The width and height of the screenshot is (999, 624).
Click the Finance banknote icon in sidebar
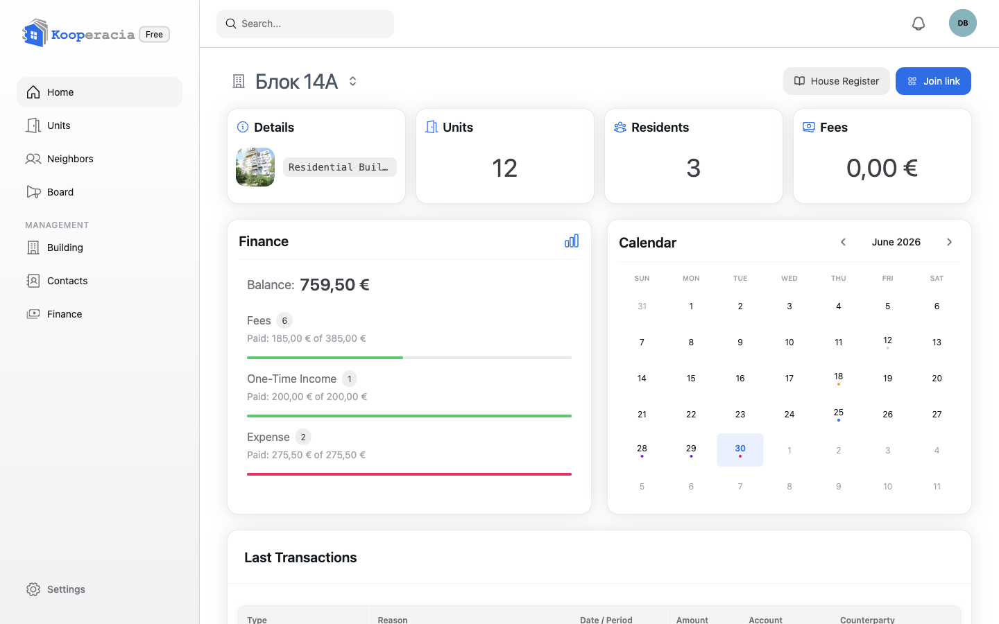pos(33,314)
